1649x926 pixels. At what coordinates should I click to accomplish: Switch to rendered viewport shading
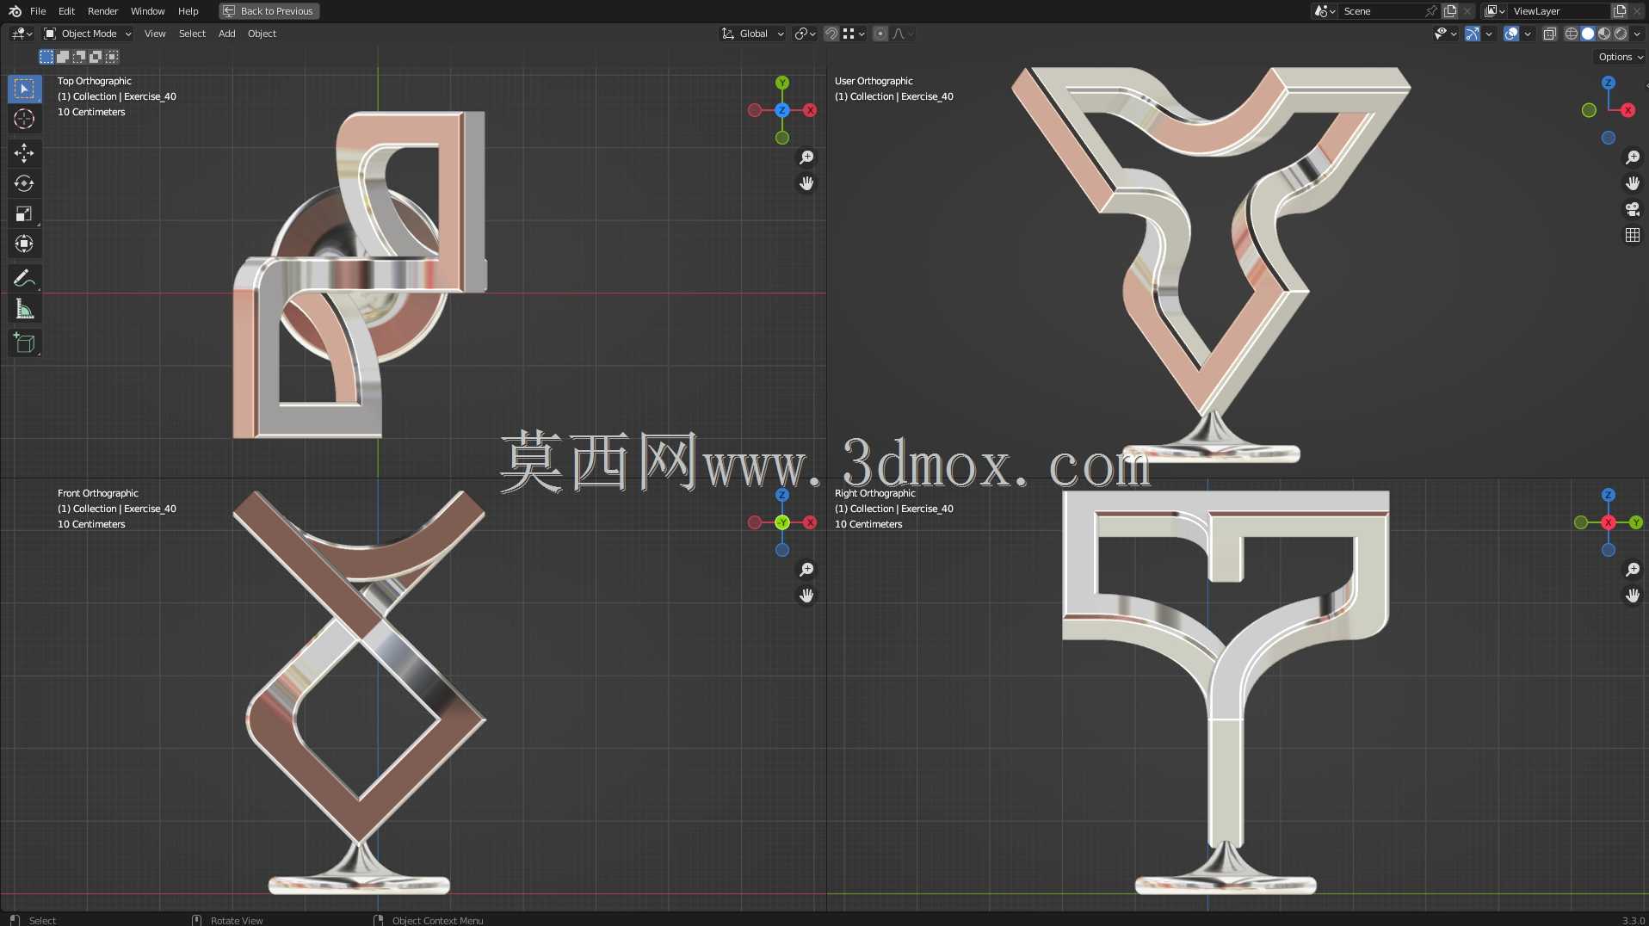pyautogui.click(x=1621, y=34)
